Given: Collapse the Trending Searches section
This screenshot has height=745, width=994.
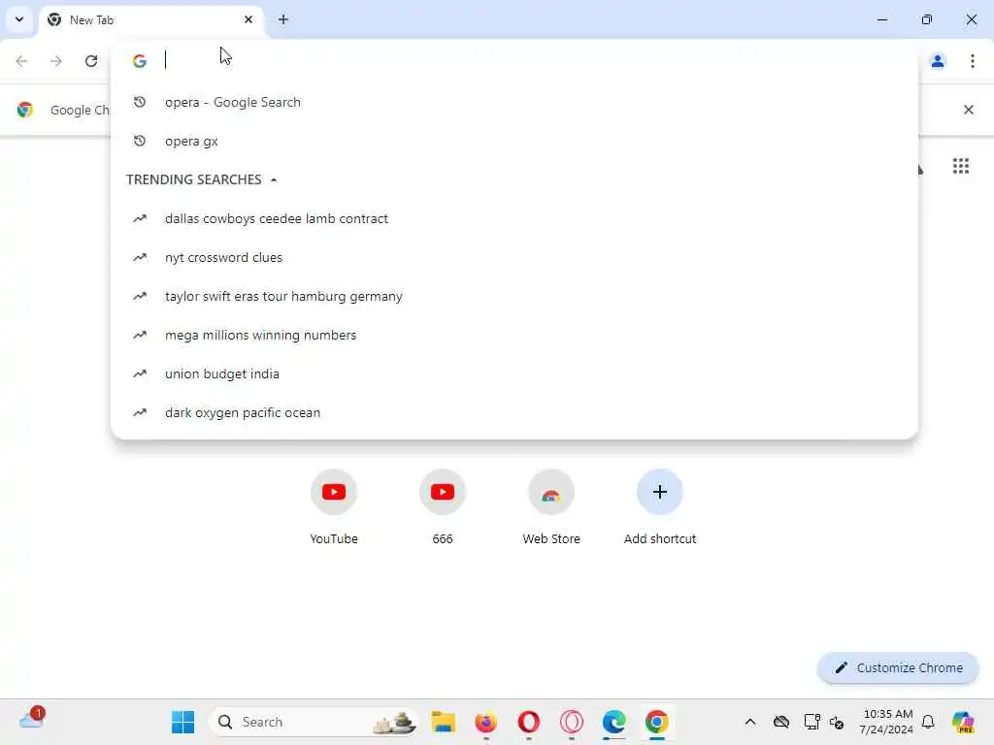Looking at the screenshot, I should [x=273, y=179].
